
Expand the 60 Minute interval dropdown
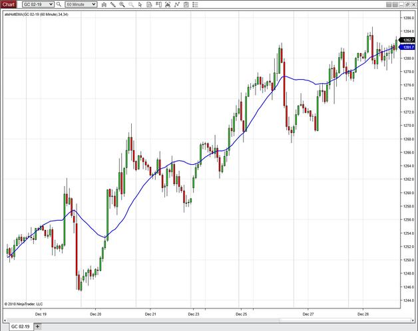(x=93, y=4)
